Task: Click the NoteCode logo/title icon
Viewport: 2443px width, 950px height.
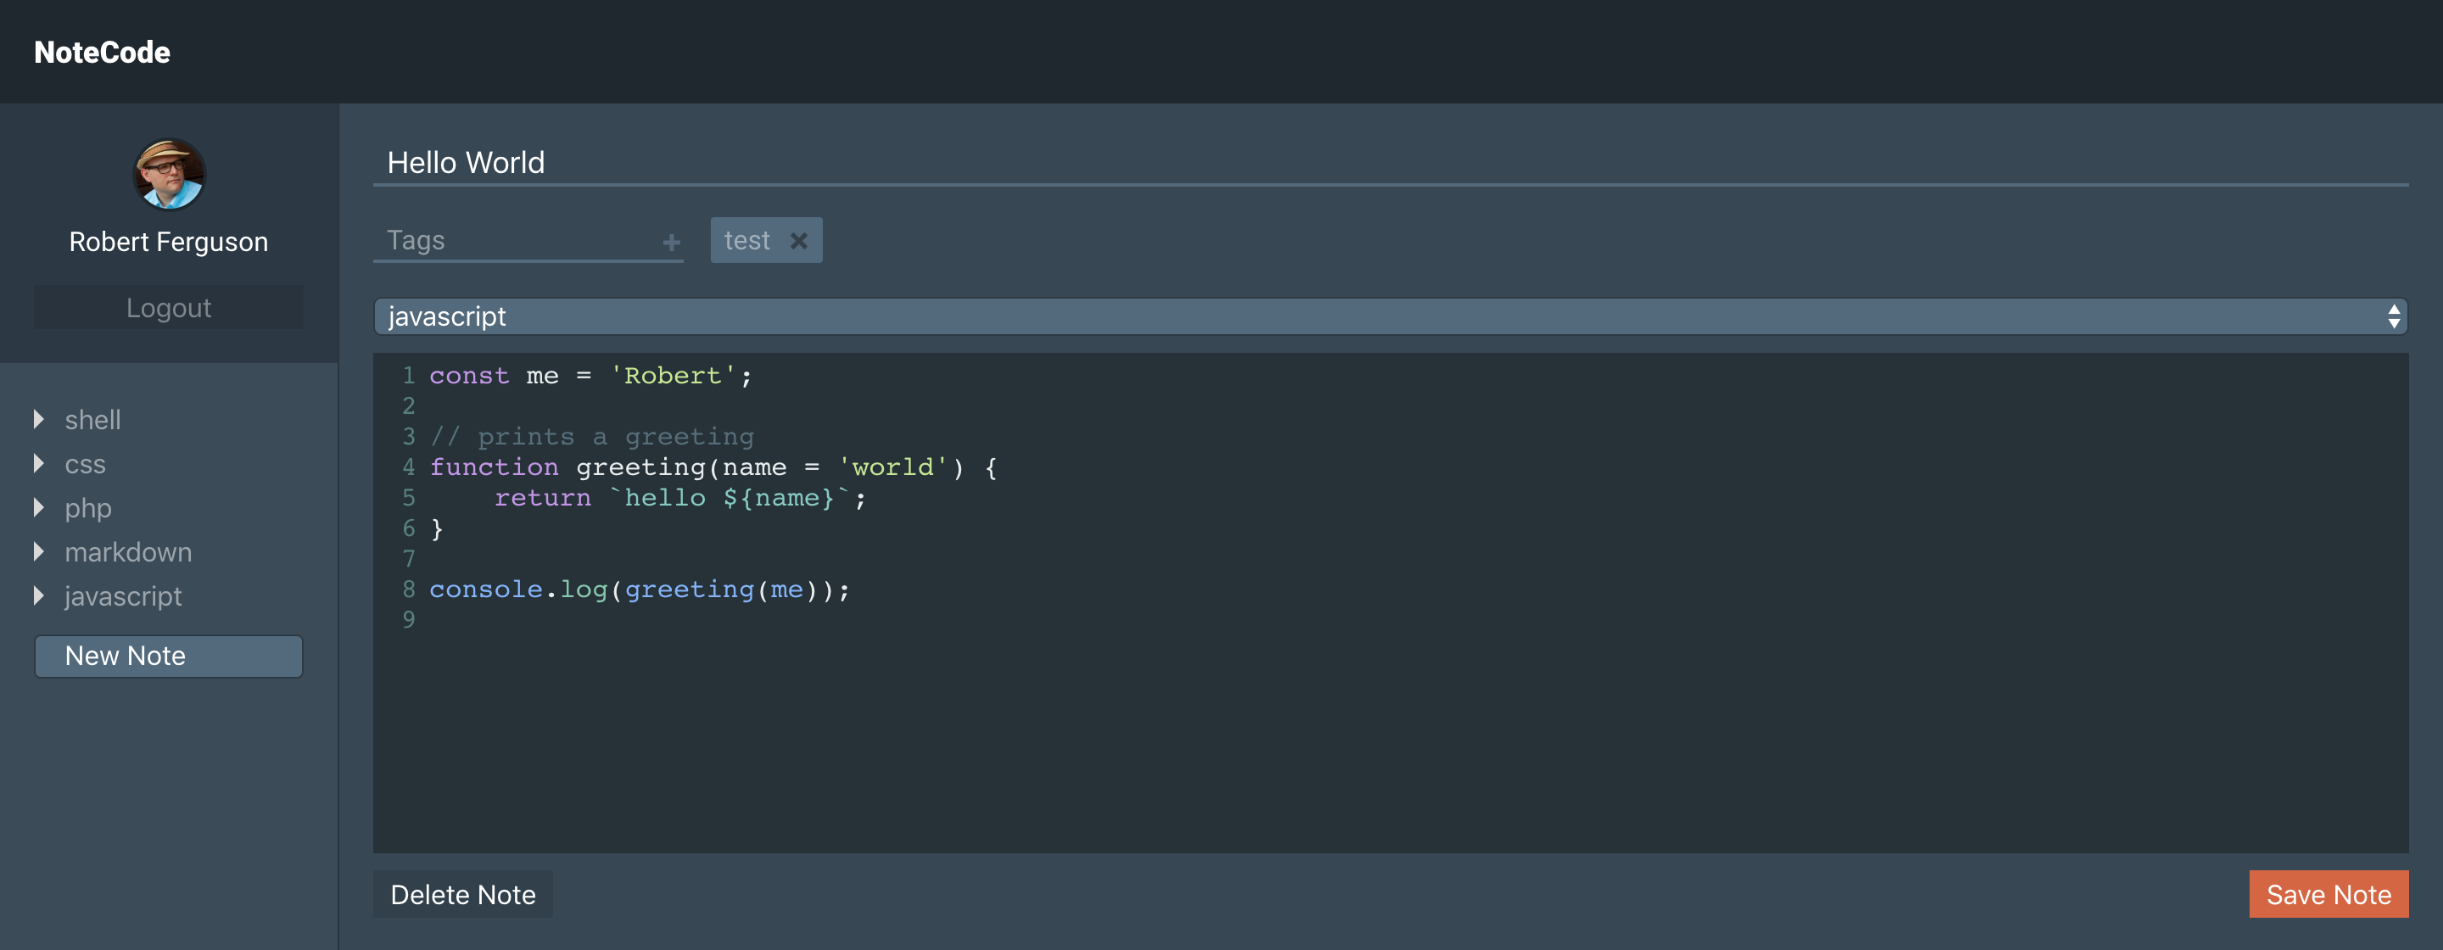Action: [100, 52]
